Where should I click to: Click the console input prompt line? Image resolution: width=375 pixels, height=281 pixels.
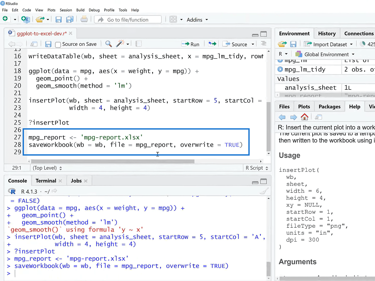(x=135, y=273)
